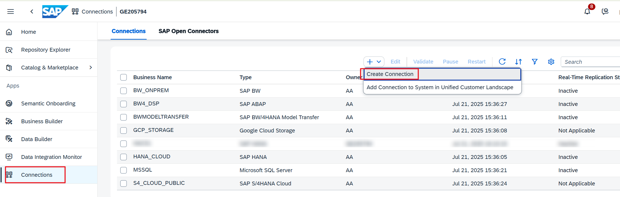This screenshot has width=620, height=197.
Task: Open table settings gear icon
Action: tap(551, 62)
